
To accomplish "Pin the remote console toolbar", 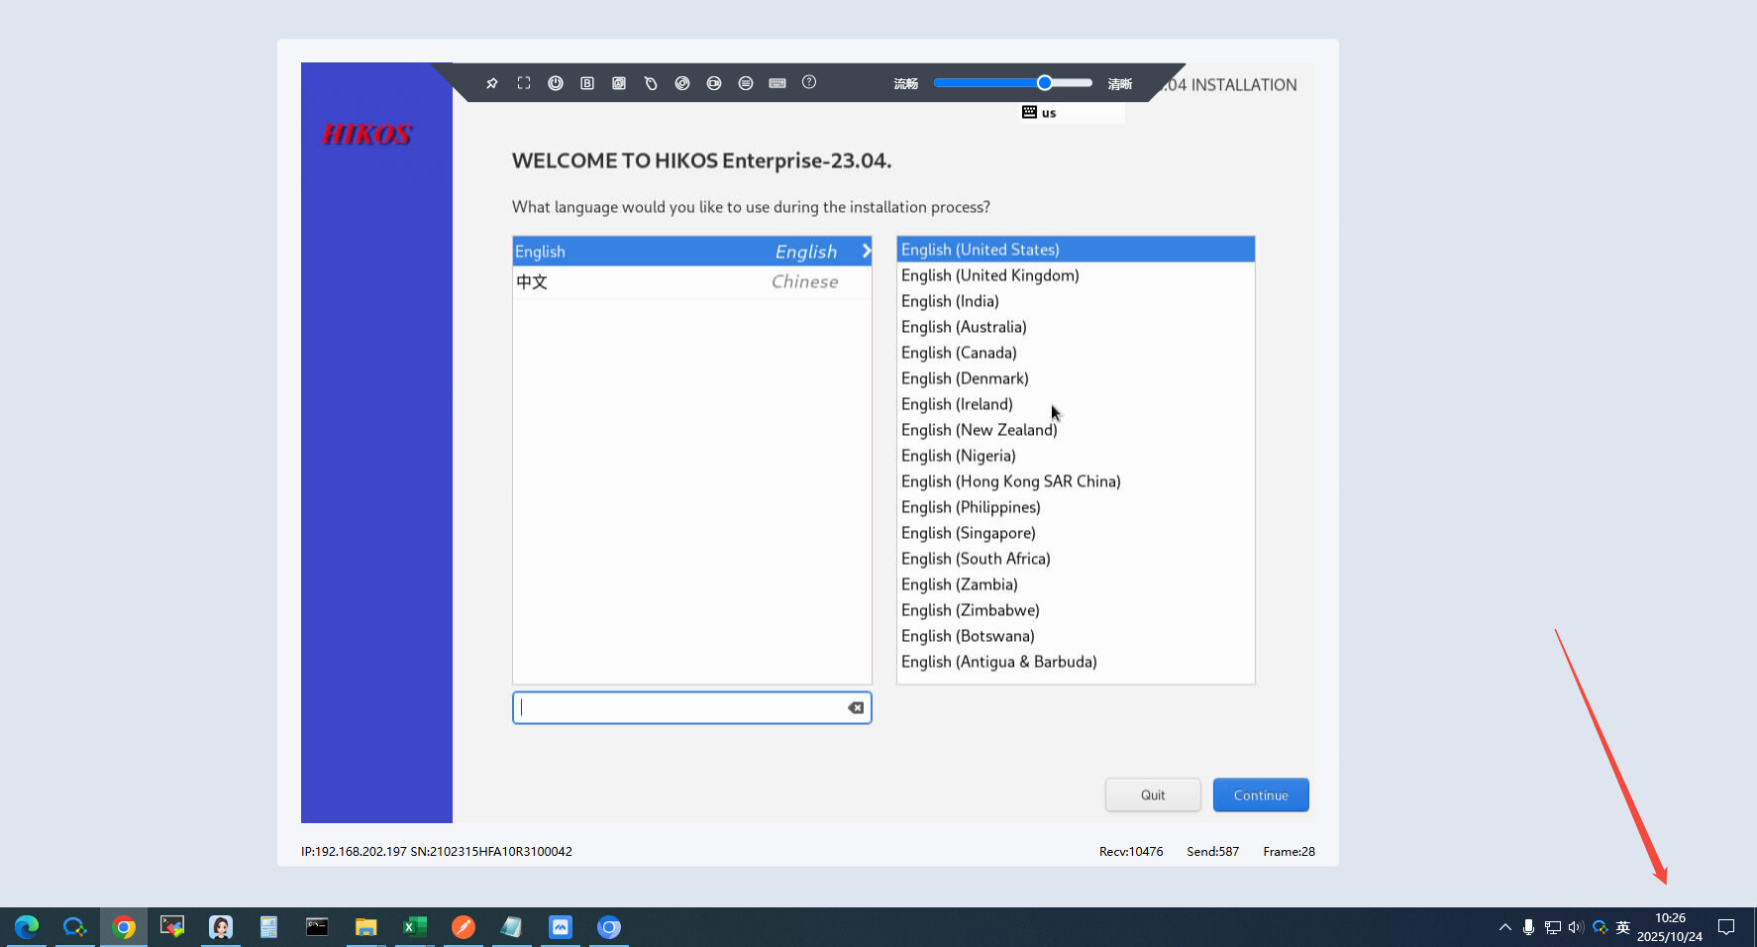I will (492, 83).
